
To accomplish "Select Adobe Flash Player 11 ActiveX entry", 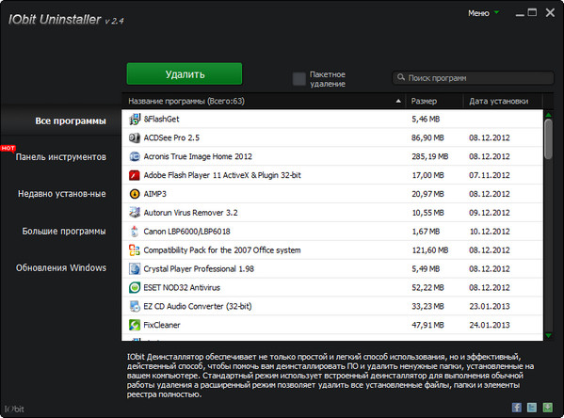I will pyautogui.click(x=222, y=175).
